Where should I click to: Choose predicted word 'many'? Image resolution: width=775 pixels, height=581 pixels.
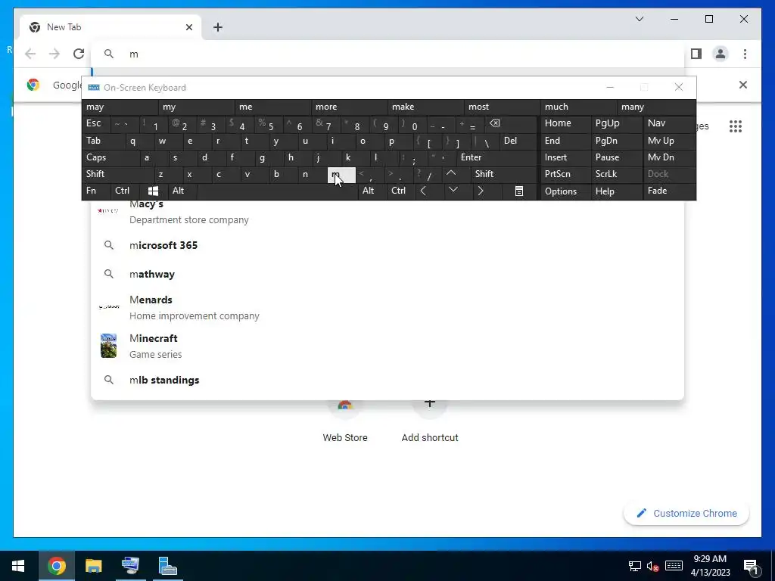tap(656, 107)
